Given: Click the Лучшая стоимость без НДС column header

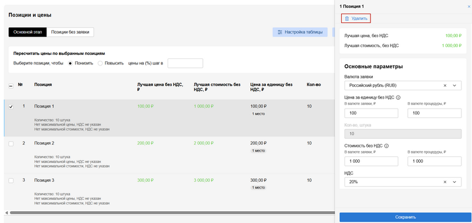Looking at the screenshot, I should (217, 87).
